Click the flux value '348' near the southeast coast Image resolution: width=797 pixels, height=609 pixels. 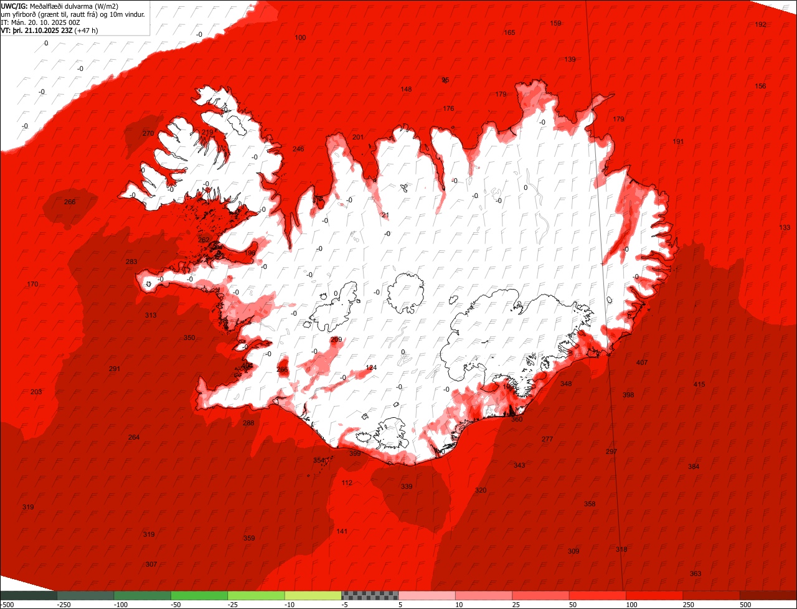pyautogui.click(x=566, y=384)
